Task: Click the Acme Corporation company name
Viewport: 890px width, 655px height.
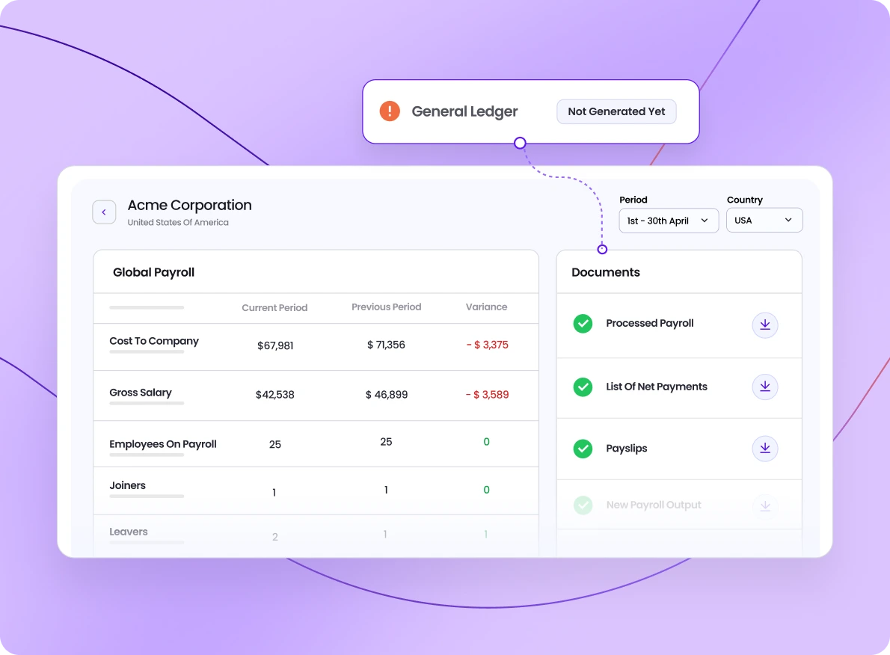Action: point(188,205)
